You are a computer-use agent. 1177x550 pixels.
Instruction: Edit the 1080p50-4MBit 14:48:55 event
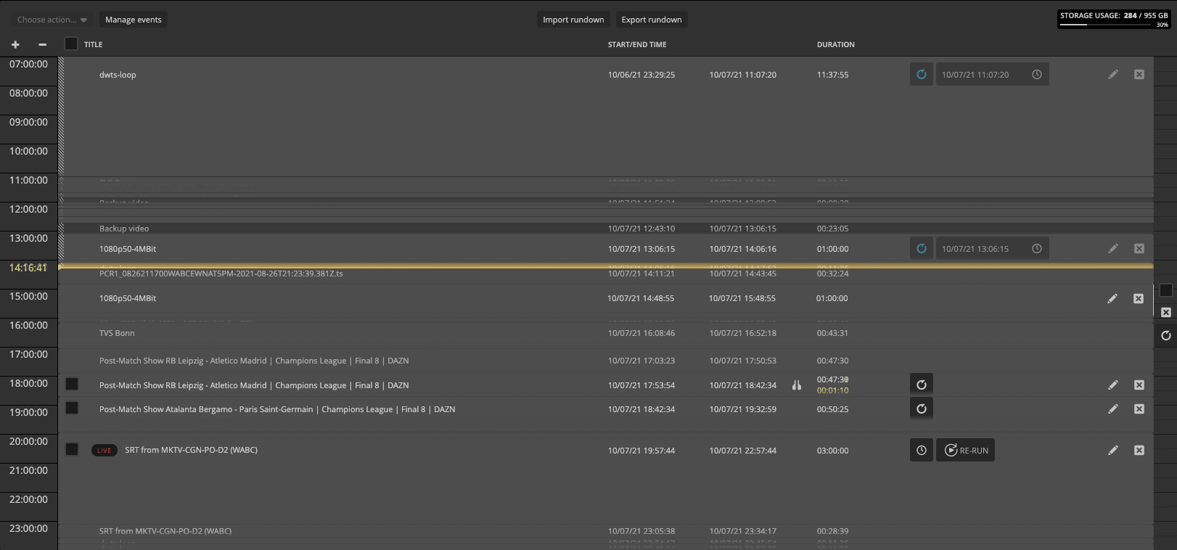(x=1112, y=298)
